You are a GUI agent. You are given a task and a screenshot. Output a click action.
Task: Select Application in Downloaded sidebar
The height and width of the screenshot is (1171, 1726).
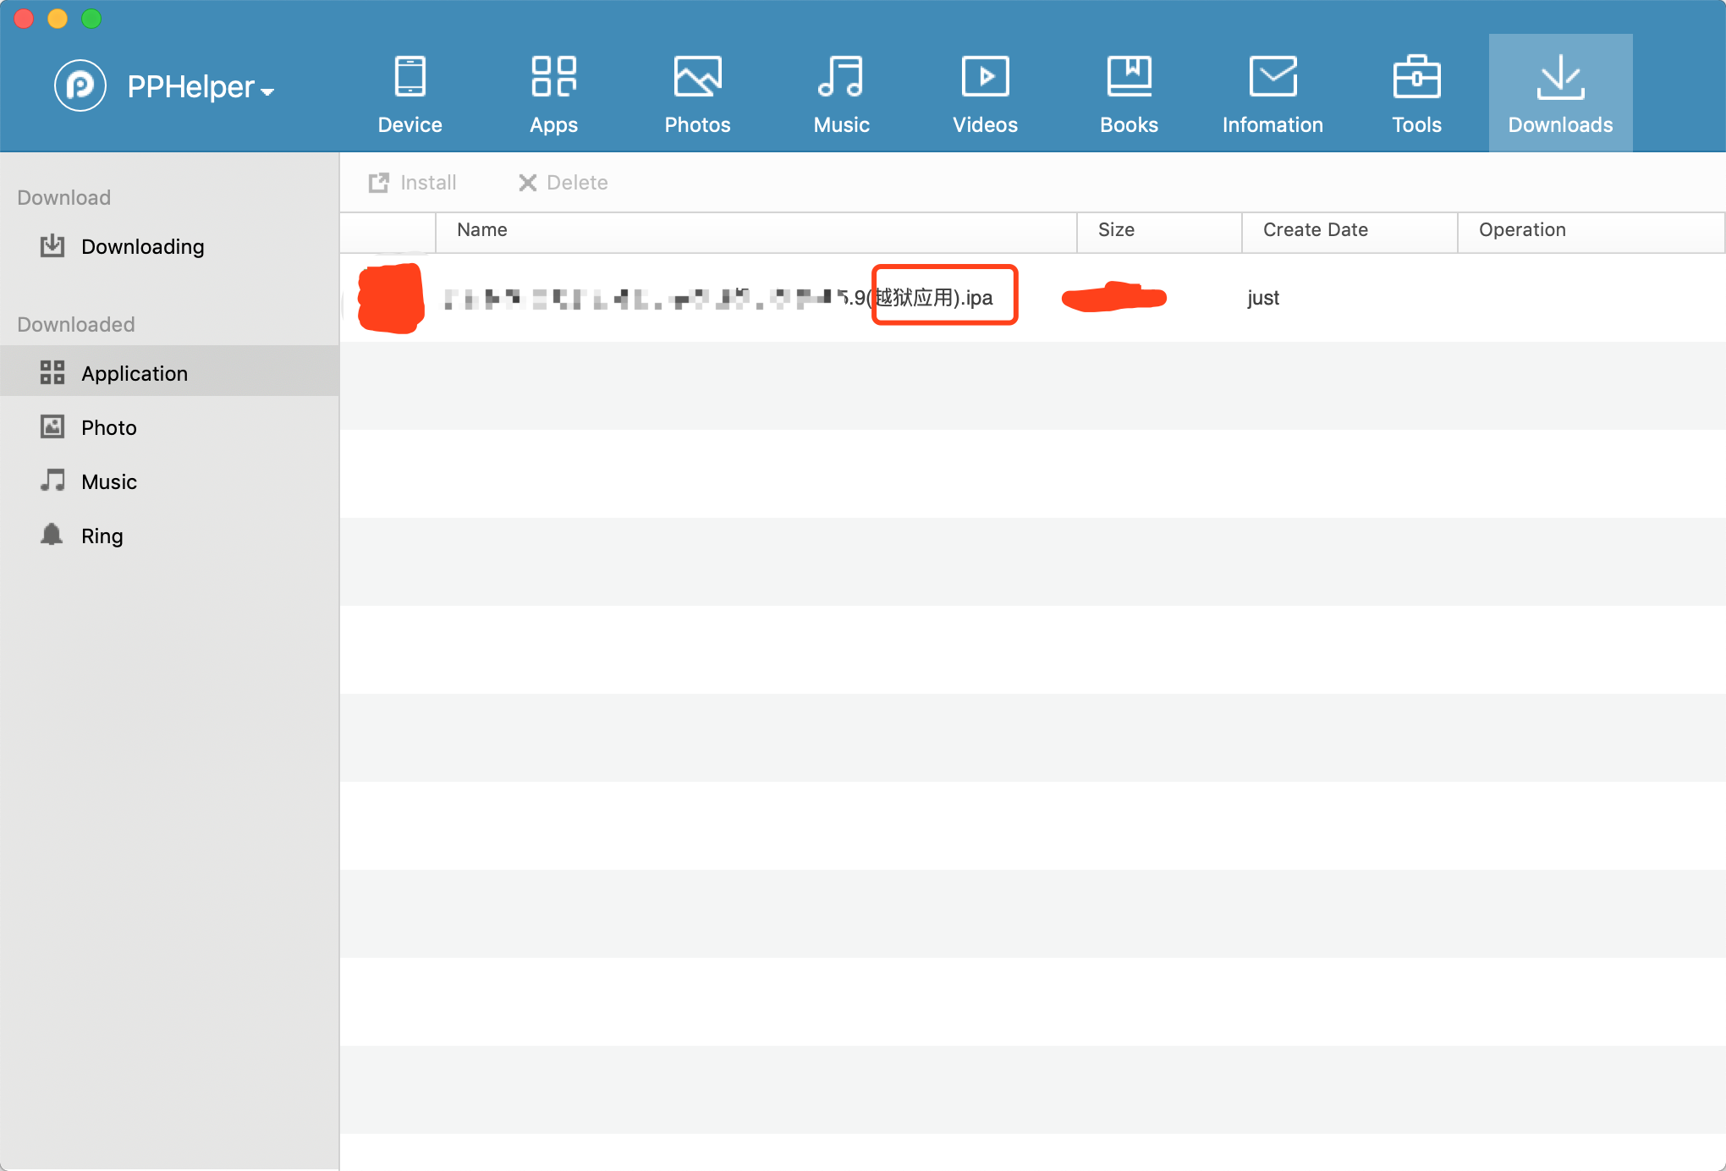click(134, 374)
